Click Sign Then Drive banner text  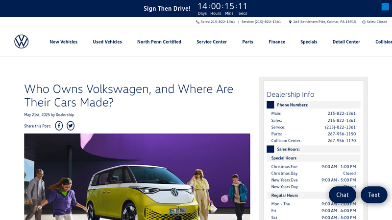167,8
